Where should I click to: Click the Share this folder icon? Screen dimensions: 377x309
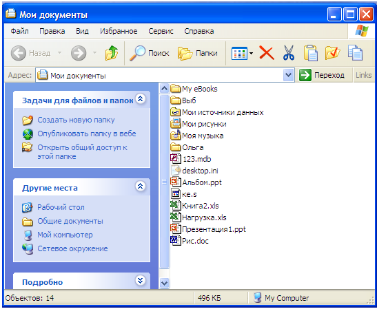pos(27,147)
